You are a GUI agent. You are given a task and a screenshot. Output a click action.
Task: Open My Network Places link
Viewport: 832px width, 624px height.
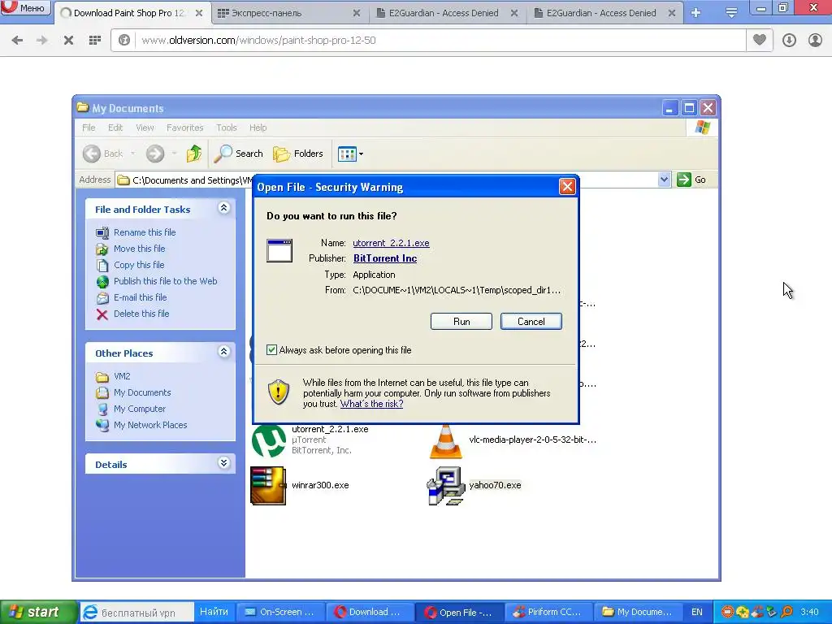150,425
